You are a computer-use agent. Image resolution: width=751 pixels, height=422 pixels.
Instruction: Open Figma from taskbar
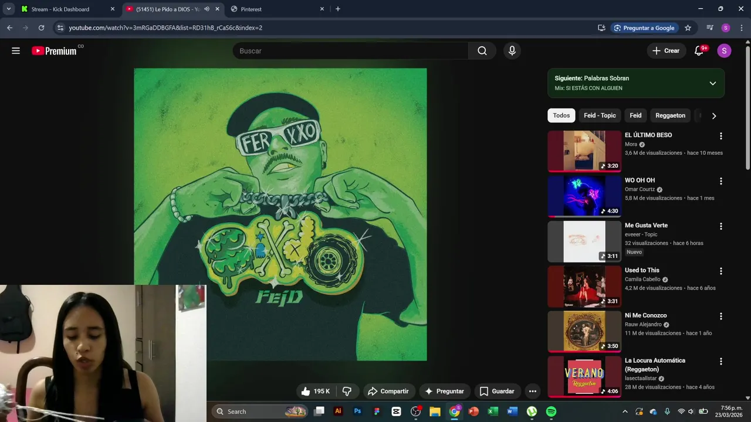[x=377, y=411]
